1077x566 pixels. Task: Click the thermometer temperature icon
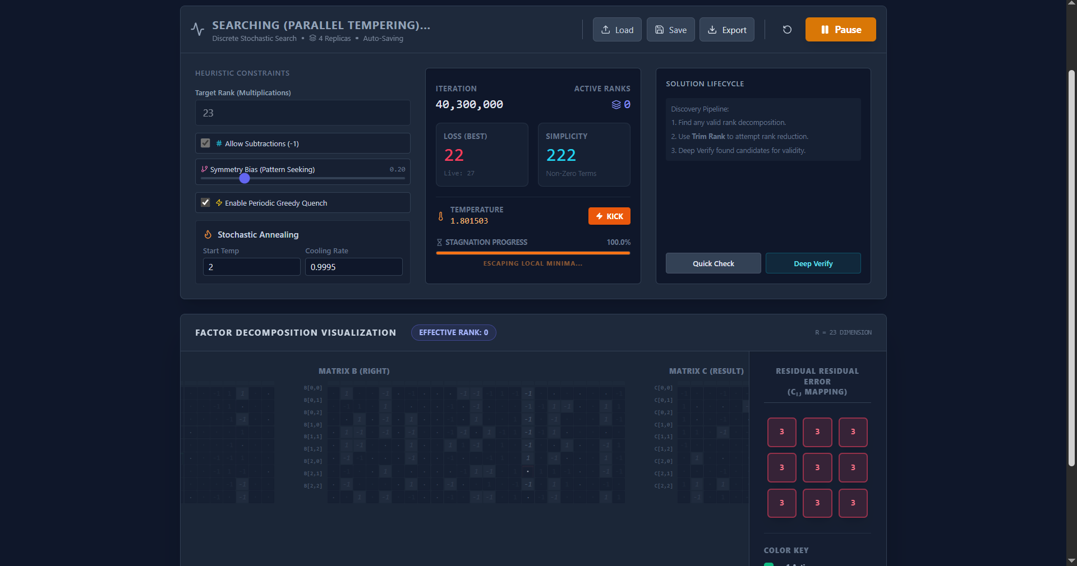tap(441, 216)
